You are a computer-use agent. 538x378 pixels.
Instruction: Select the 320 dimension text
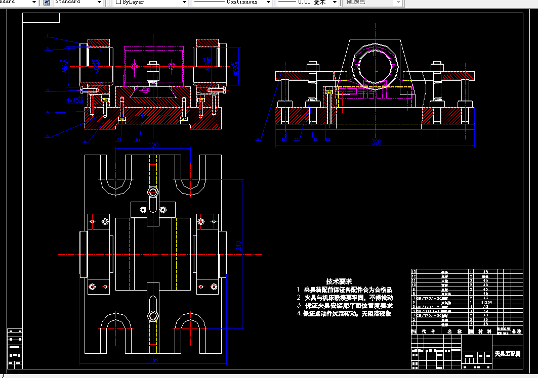point(377,142)
